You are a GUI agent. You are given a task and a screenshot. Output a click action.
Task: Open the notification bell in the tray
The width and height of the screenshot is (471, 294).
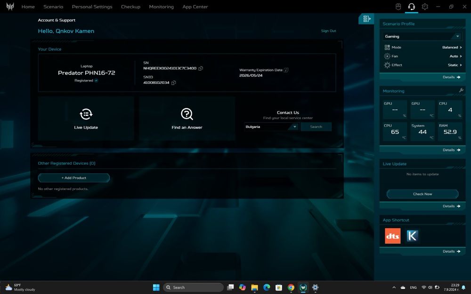point(464,287)
